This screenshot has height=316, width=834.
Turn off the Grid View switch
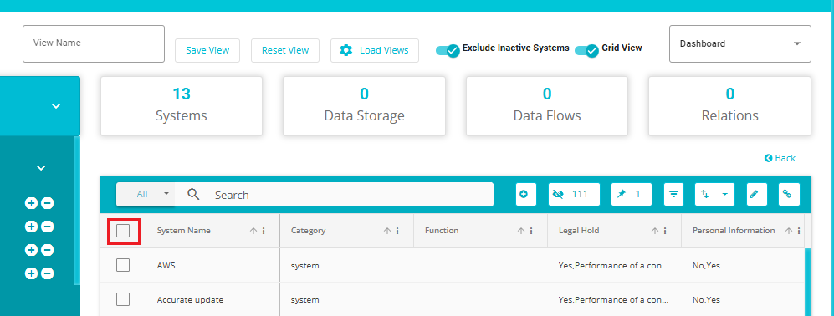587,50
